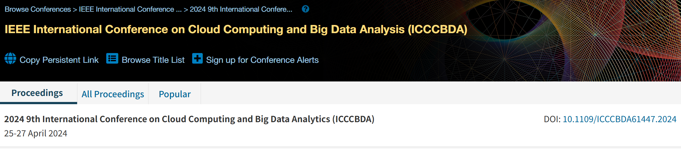This screenshot has width=681, height=149.
Task: Sign up for Conference Alerts link
Action: click(262, 60)
